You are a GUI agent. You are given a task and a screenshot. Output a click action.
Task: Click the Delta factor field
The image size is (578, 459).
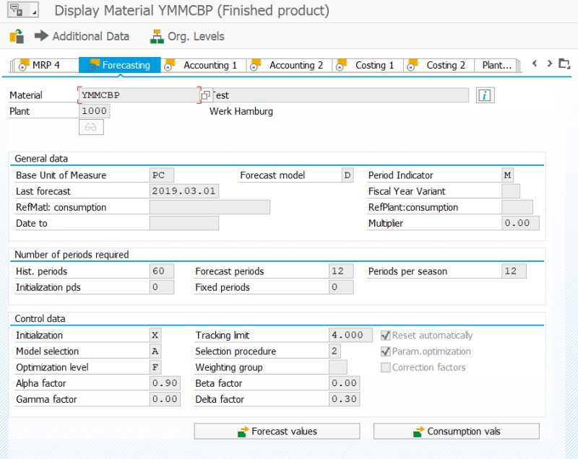click(x=345, y=399)
